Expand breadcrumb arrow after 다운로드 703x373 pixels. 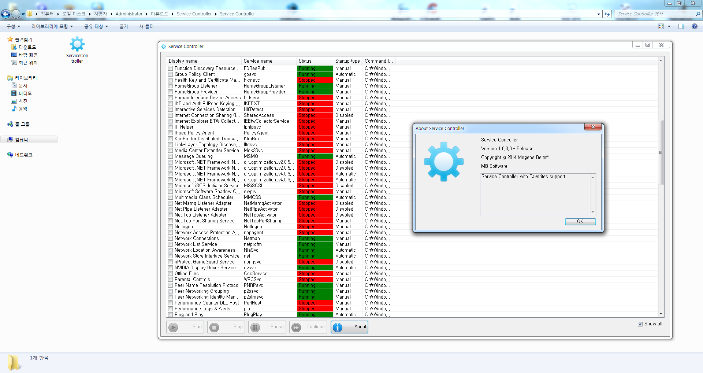pyautogui.click(x=172, y=14)
